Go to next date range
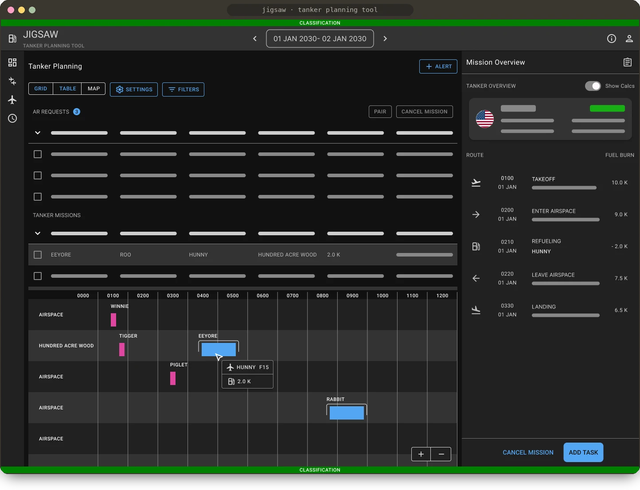The width and height of the screenshot is (640, 490). point(385,39)
